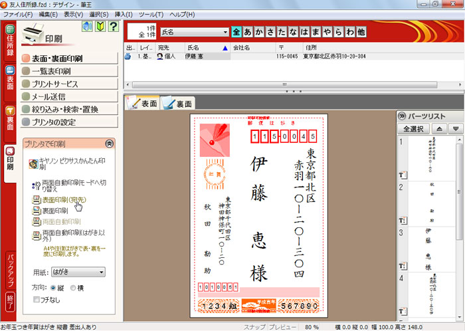This screenshot has width=465, height=331.
Task: Click the 全選択 button
Action: tap(413, 128)
